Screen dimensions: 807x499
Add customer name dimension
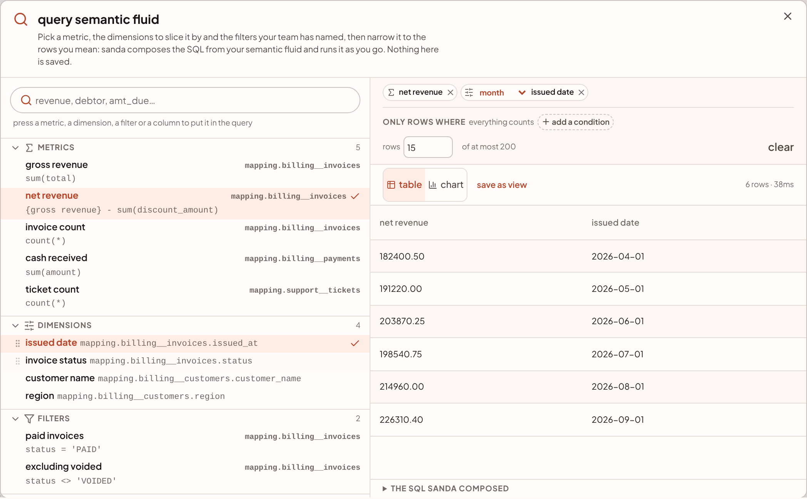[x=185, y=378]
